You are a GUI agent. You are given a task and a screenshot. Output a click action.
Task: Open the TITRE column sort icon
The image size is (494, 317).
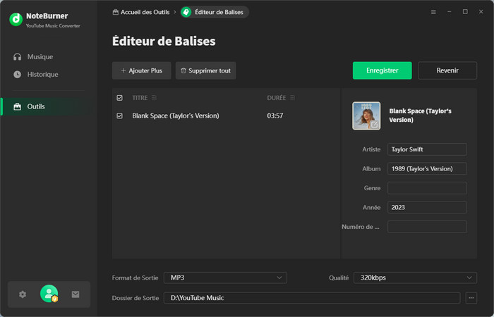point(154,98)
